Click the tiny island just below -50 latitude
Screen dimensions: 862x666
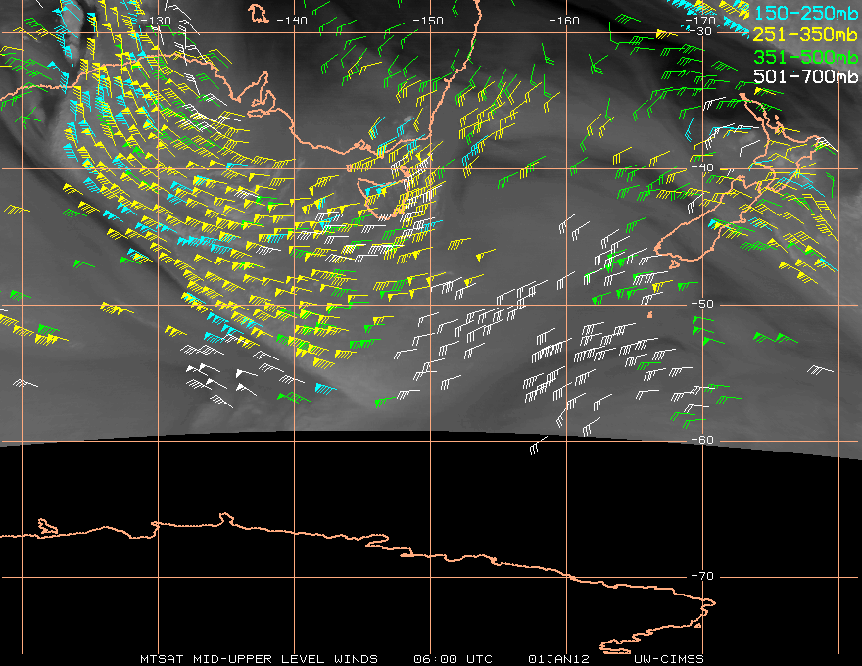point(650,315)
